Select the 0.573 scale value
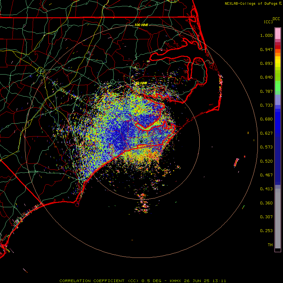Screen dimensions: 283x283 [266, 147]
